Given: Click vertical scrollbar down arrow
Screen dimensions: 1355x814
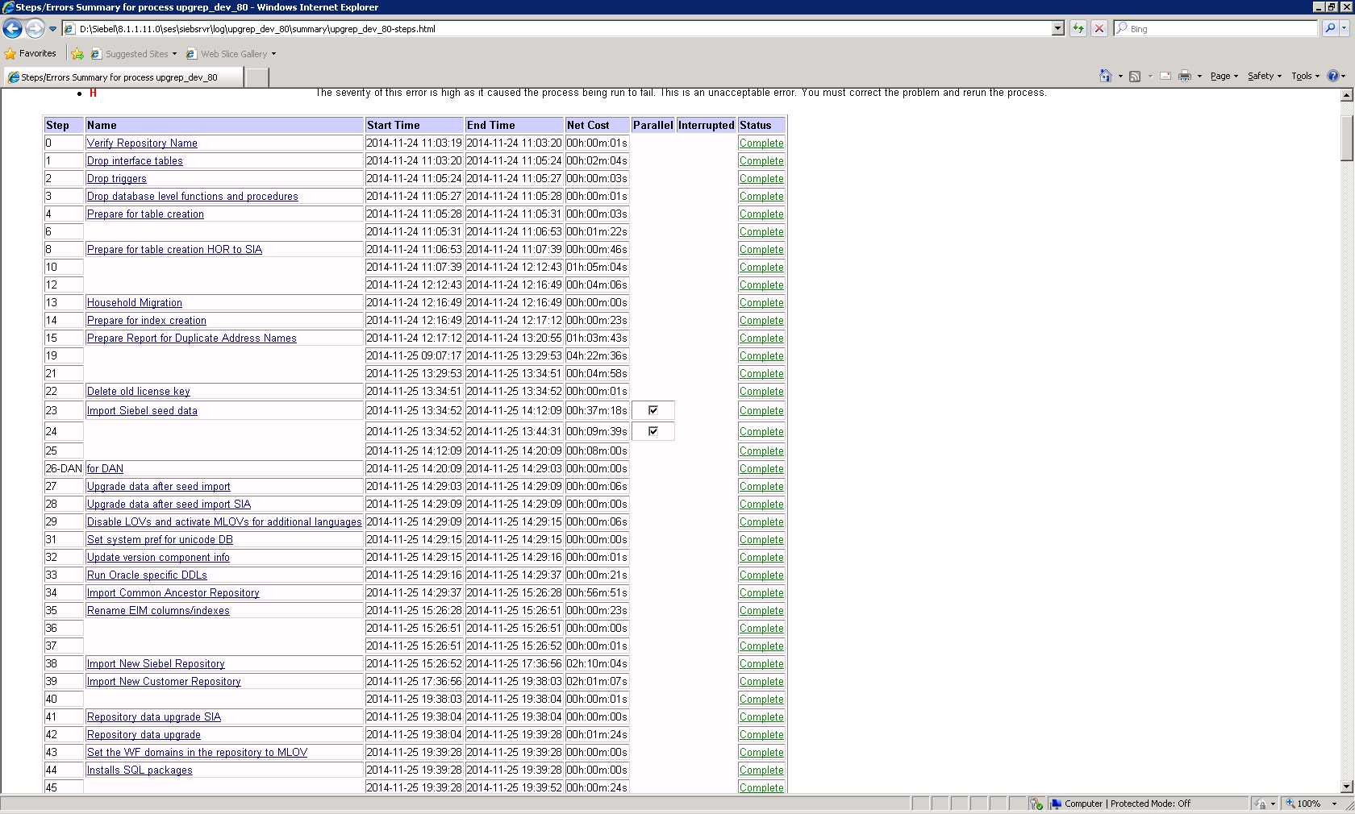Looking at the screenshot, I should tap(1346, 787).
